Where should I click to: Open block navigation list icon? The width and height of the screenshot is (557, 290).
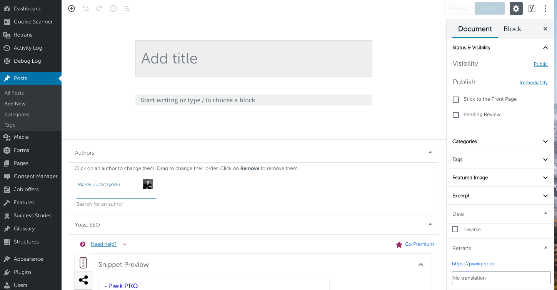click(x=127, y=8)
